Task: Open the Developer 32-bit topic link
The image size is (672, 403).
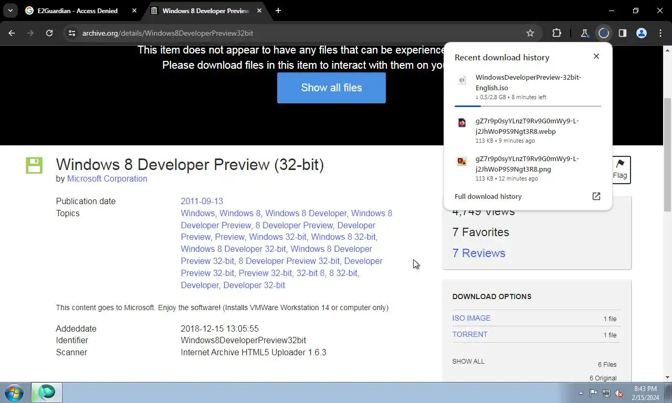Action: (x=254, y=285)
